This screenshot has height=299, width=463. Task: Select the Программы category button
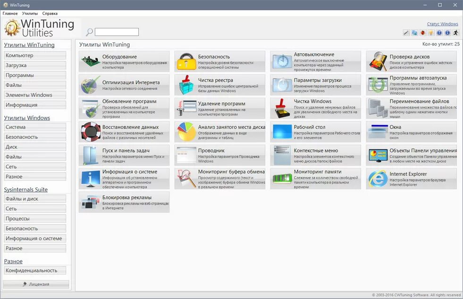pos(35,75)
